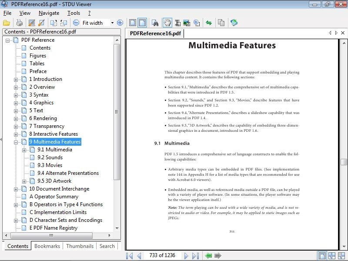The height and width of the screenshot is (261, 348).
Task: Click A Operator Summary entry
Action: [x=54, y=197]
